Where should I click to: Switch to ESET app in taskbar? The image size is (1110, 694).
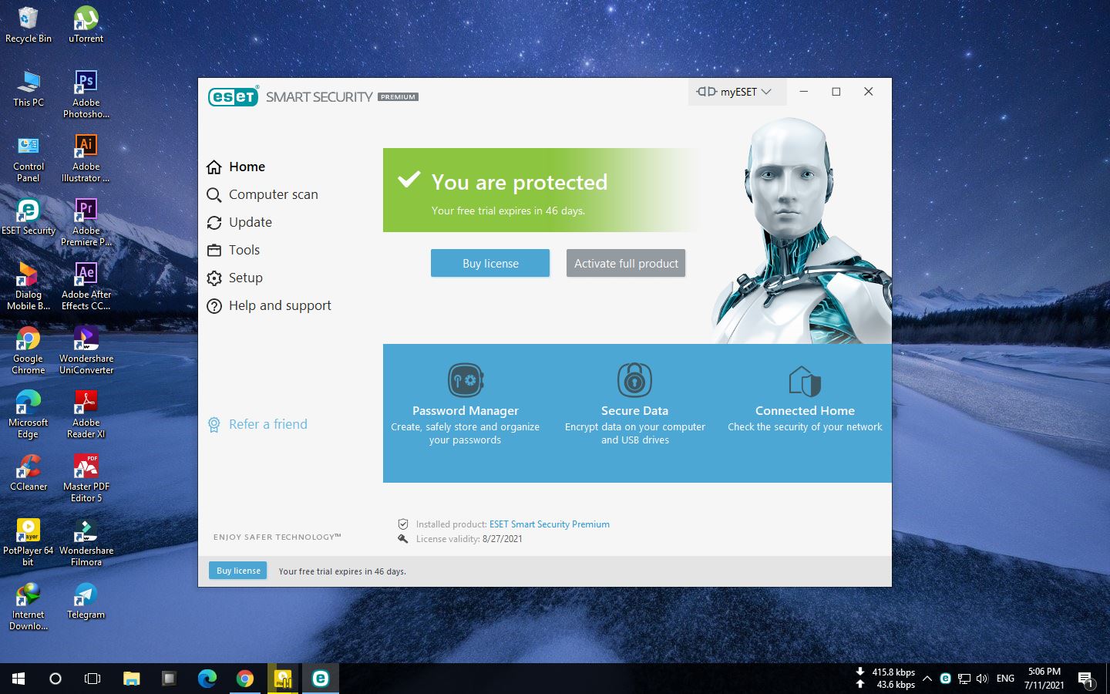[x=321, y=679]
